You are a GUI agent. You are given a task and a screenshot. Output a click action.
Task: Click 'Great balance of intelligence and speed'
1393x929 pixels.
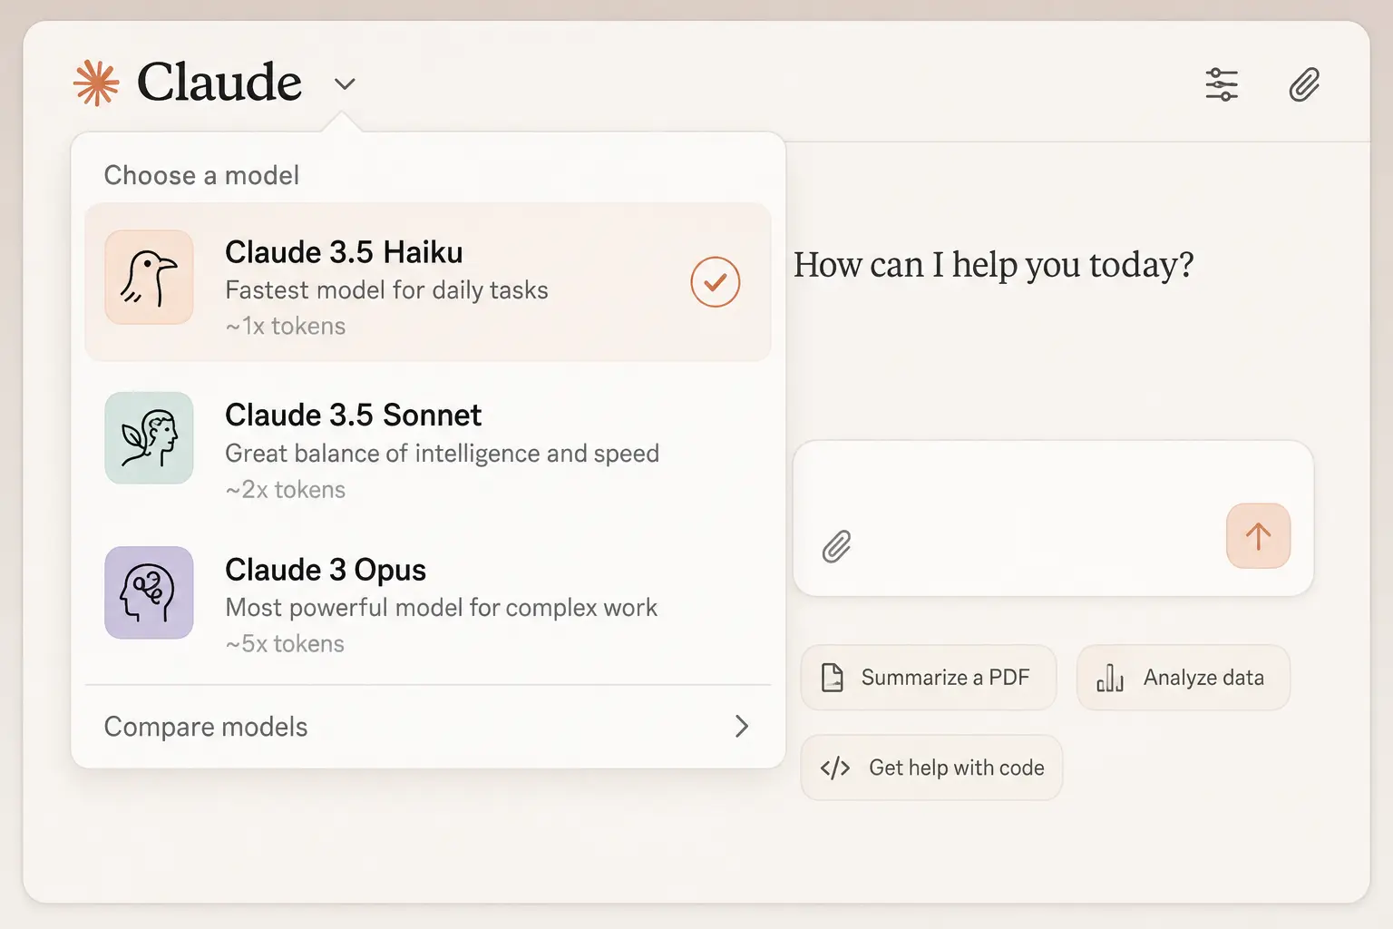pyautogui.click(x=442, y=454)
